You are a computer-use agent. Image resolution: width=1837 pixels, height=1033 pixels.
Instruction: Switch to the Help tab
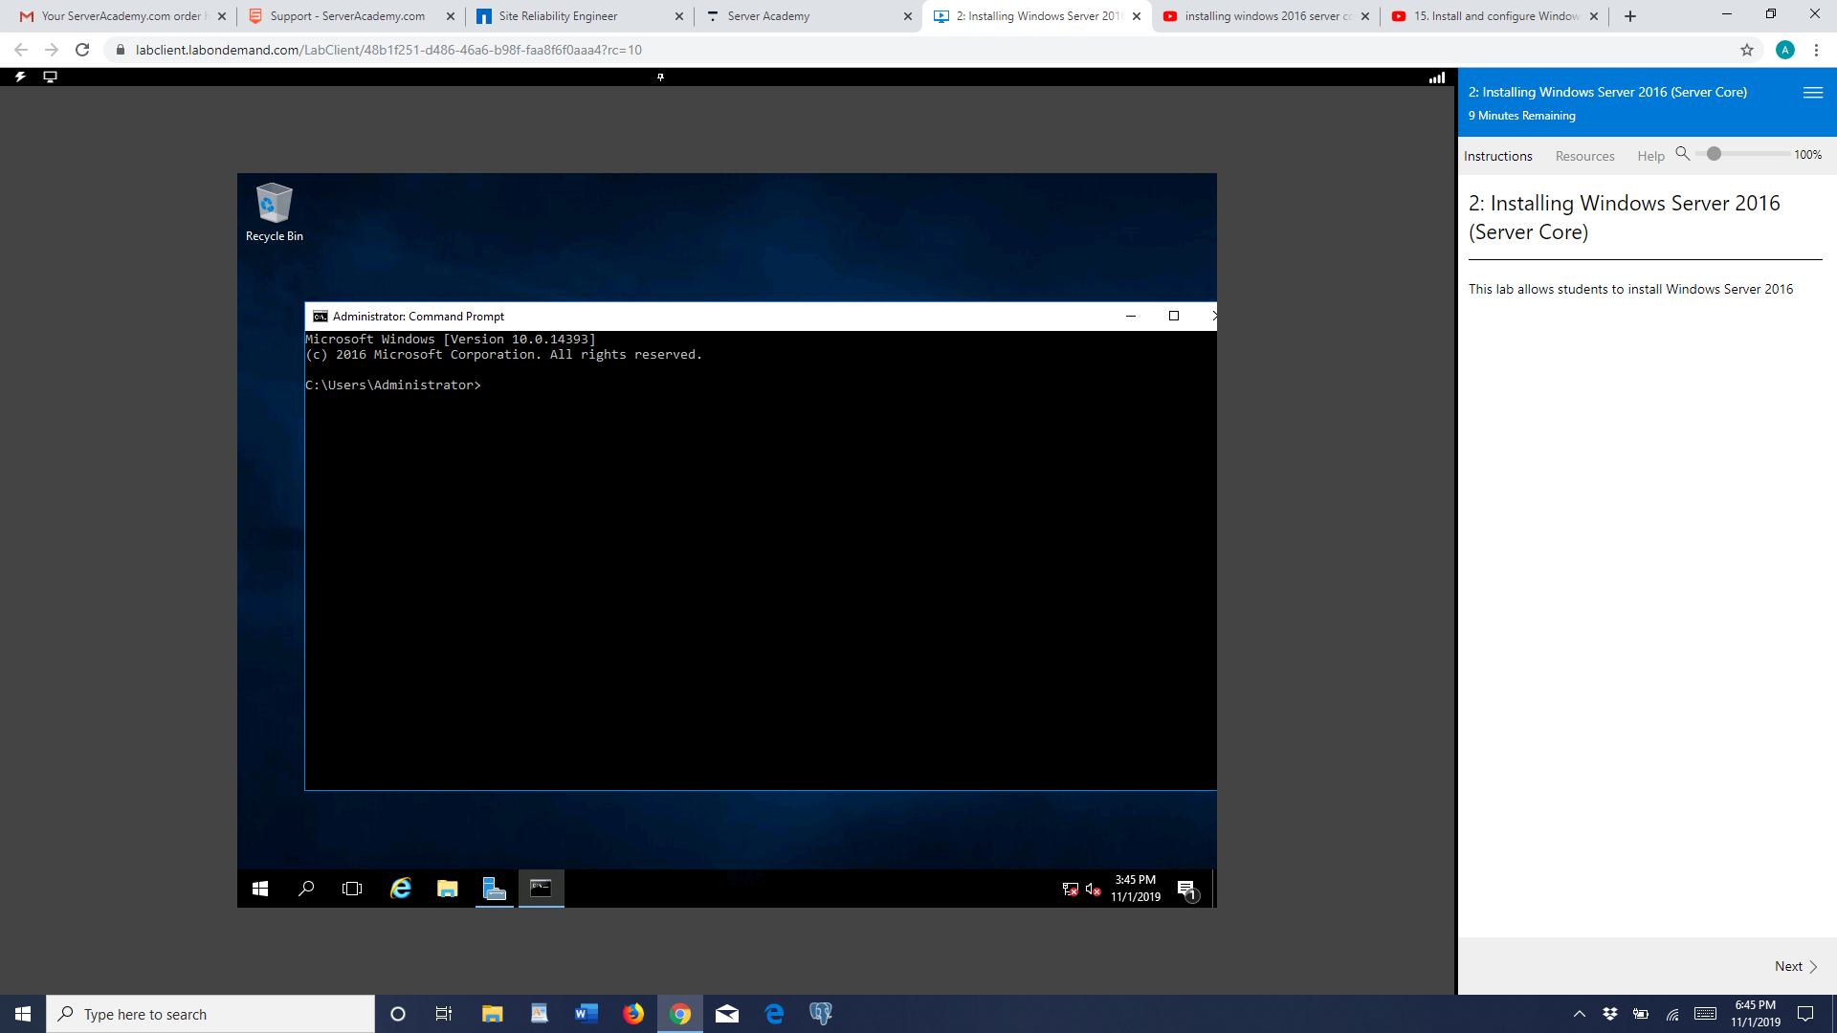tap(1650, 156)
